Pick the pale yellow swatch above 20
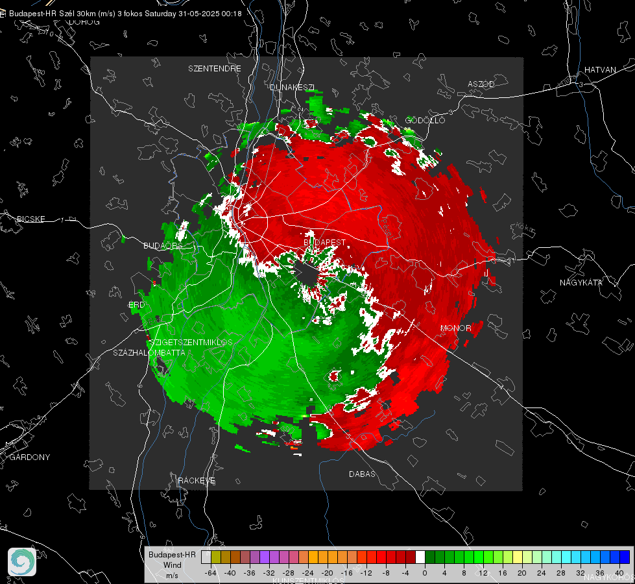Viewport: 635px width, 584px height. (x=518, y=557)
